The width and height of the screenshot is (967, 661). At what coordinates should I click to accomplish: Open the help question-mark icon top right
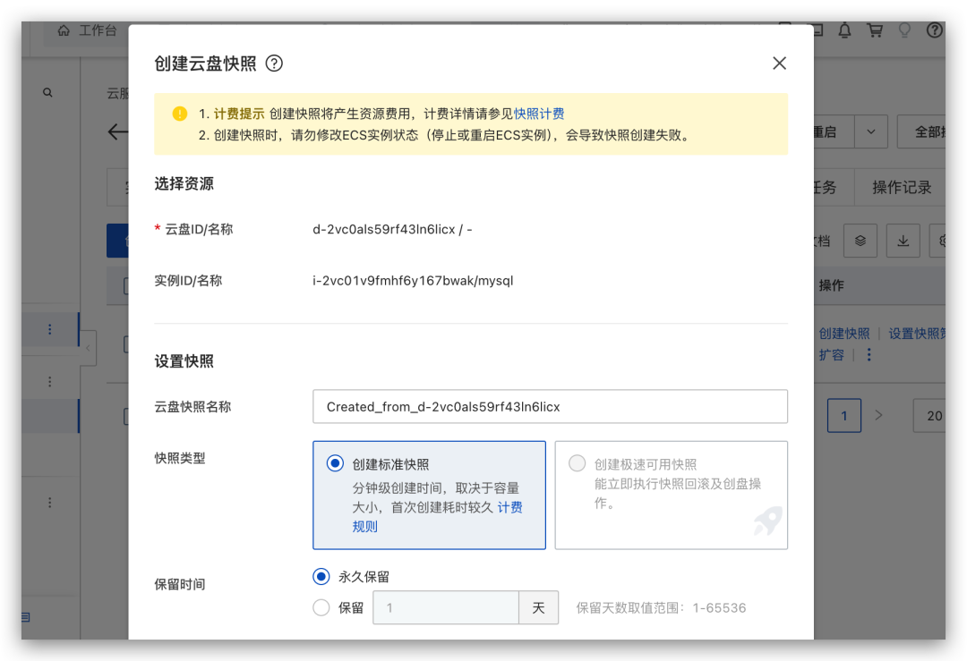935,30
